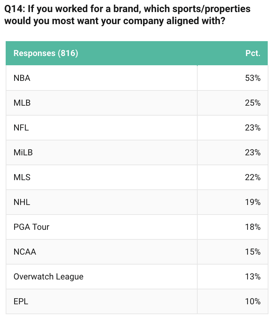The image size is (272, 322).
Task: Select the 25% value for MLB
Action: coord(253,103)
